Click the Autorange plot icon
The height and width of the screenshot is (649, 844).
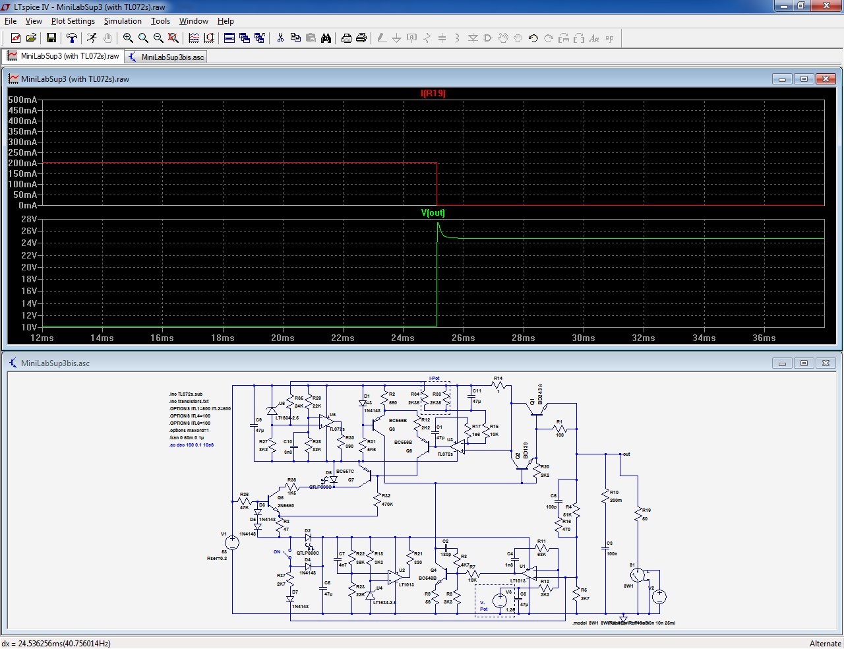click(x=209, y=38)
